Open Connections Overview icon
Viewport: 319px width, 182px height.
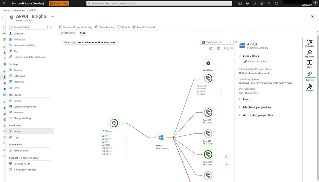pos(310,76)
